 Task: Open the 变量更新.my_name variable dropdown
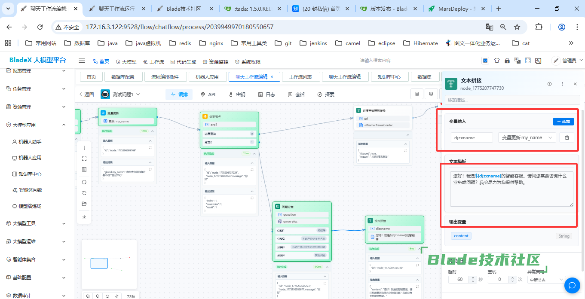(527, 137)
